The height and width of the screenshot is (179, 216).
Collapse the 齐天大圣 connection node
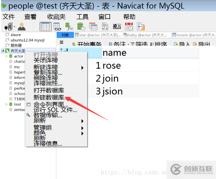pos(3,51)
